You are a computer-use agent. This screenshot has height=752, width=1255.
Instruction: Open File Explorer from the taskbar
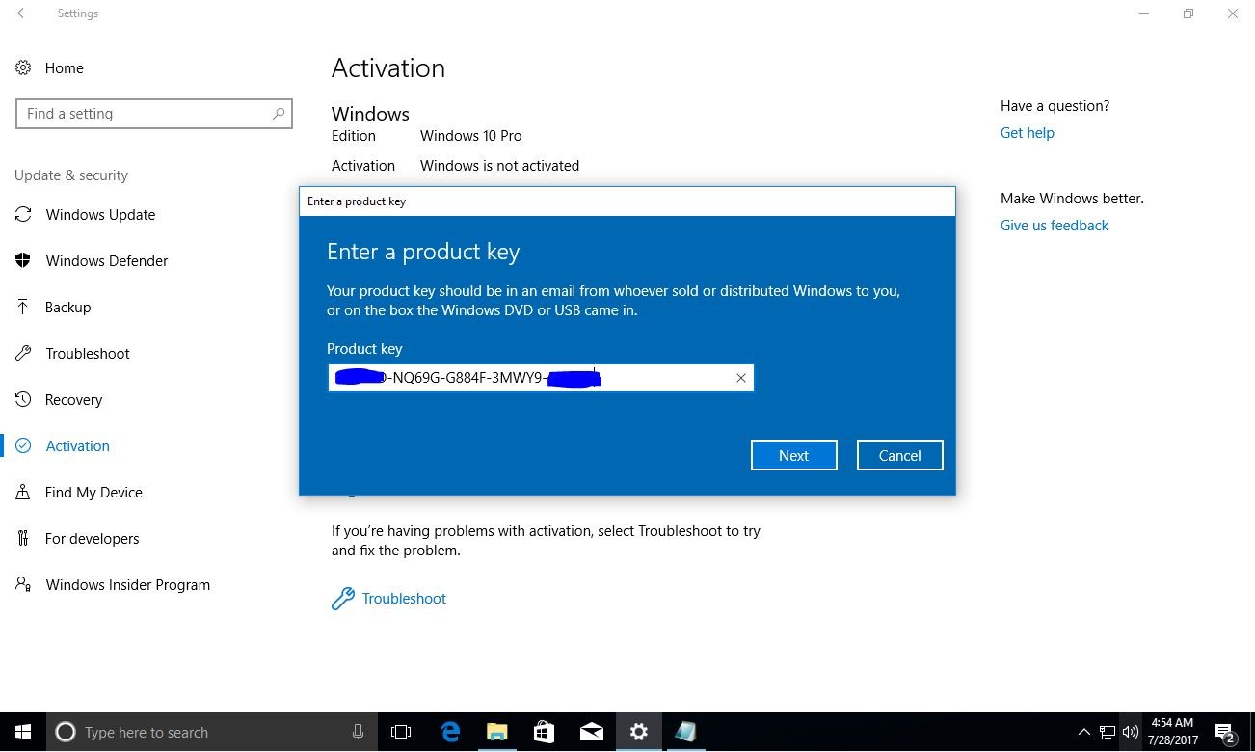[497, 733]
